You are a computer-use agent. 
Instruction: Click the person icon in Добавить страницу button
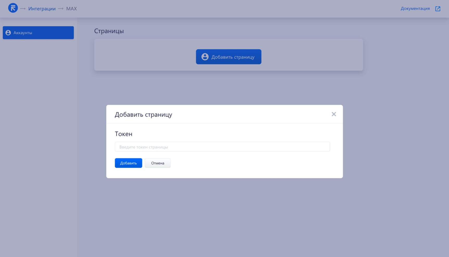[205, 57]
